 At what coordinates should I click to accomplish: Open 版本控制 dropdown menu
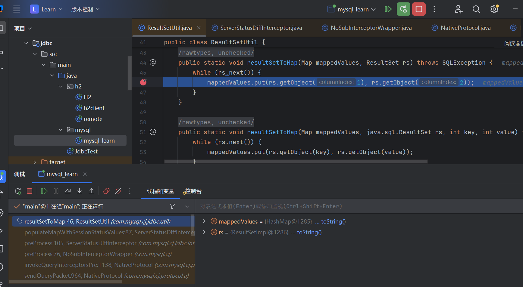(85, 9)
